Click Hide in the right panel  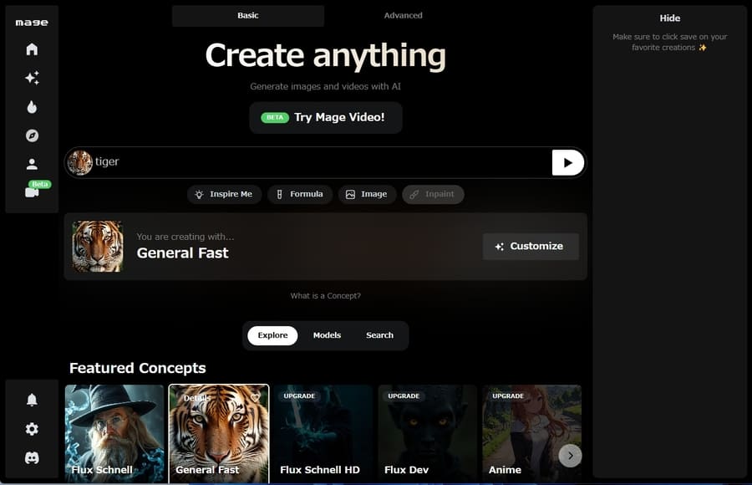(x=669, y=18)
